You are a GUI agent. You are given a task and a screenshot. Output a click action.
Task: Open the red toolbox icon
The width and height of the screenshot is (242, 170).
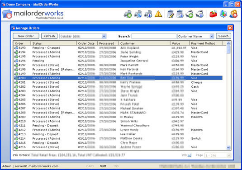coord(214,14)
